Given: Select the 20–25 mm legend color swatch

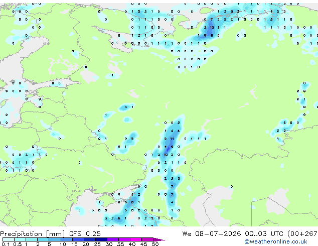Looking at the screenshot, I should pyautogui.click(x=89, y=239).
